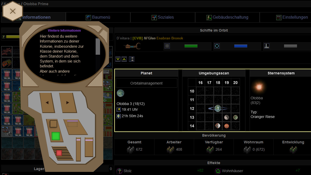Open the Gebäudeschaltung tab

(x=227, y=17)
